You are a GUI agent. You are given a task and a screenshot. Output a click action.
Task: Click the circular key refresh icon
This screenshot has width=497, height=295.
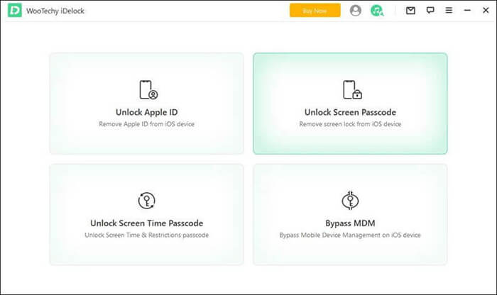147,201
